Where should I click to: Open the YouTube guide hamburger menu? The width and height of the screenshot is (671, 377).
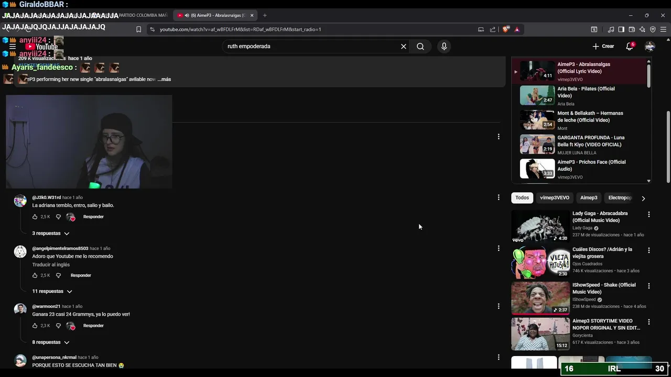click(x=13, y=47)
